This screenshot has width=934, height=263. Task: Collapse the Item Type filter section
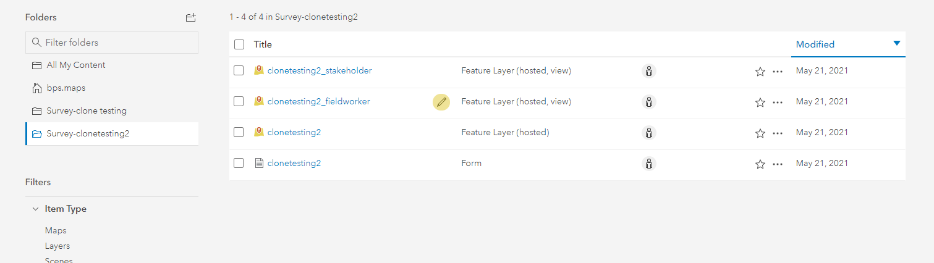[x=35, y=209]
